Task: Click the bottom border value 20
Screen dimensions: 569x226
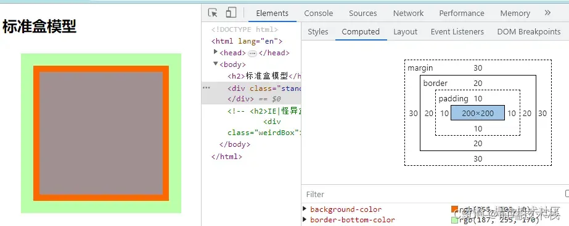Action: click(x=478, y=144)
